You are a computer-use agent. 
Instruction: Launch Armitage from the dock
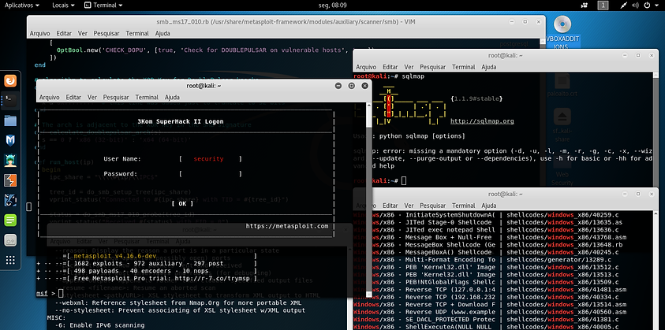click(10, 160)
